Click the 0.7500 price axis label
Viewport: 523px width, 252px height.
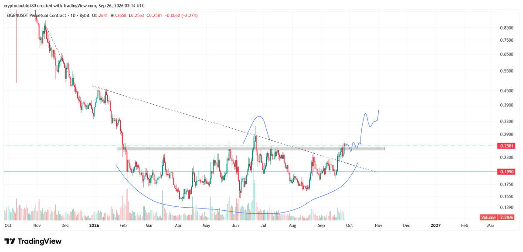pyautogui.click(x=507, y=40)
